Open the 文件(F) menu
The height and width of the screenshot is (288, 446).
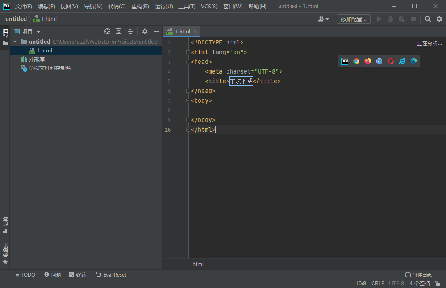23,7
